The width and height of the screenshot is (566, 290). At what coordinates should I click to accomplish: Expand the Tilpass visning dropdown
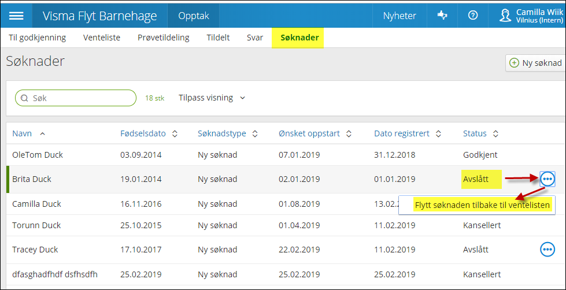click(212, 98)
